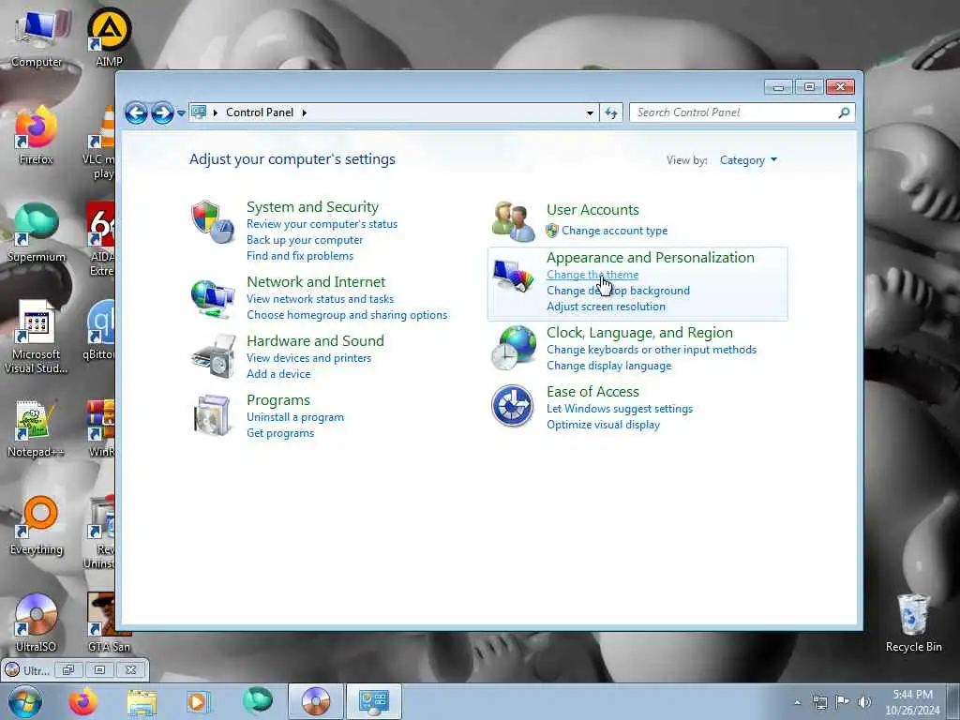Click Let Windows suggest settings

(620, 409)
